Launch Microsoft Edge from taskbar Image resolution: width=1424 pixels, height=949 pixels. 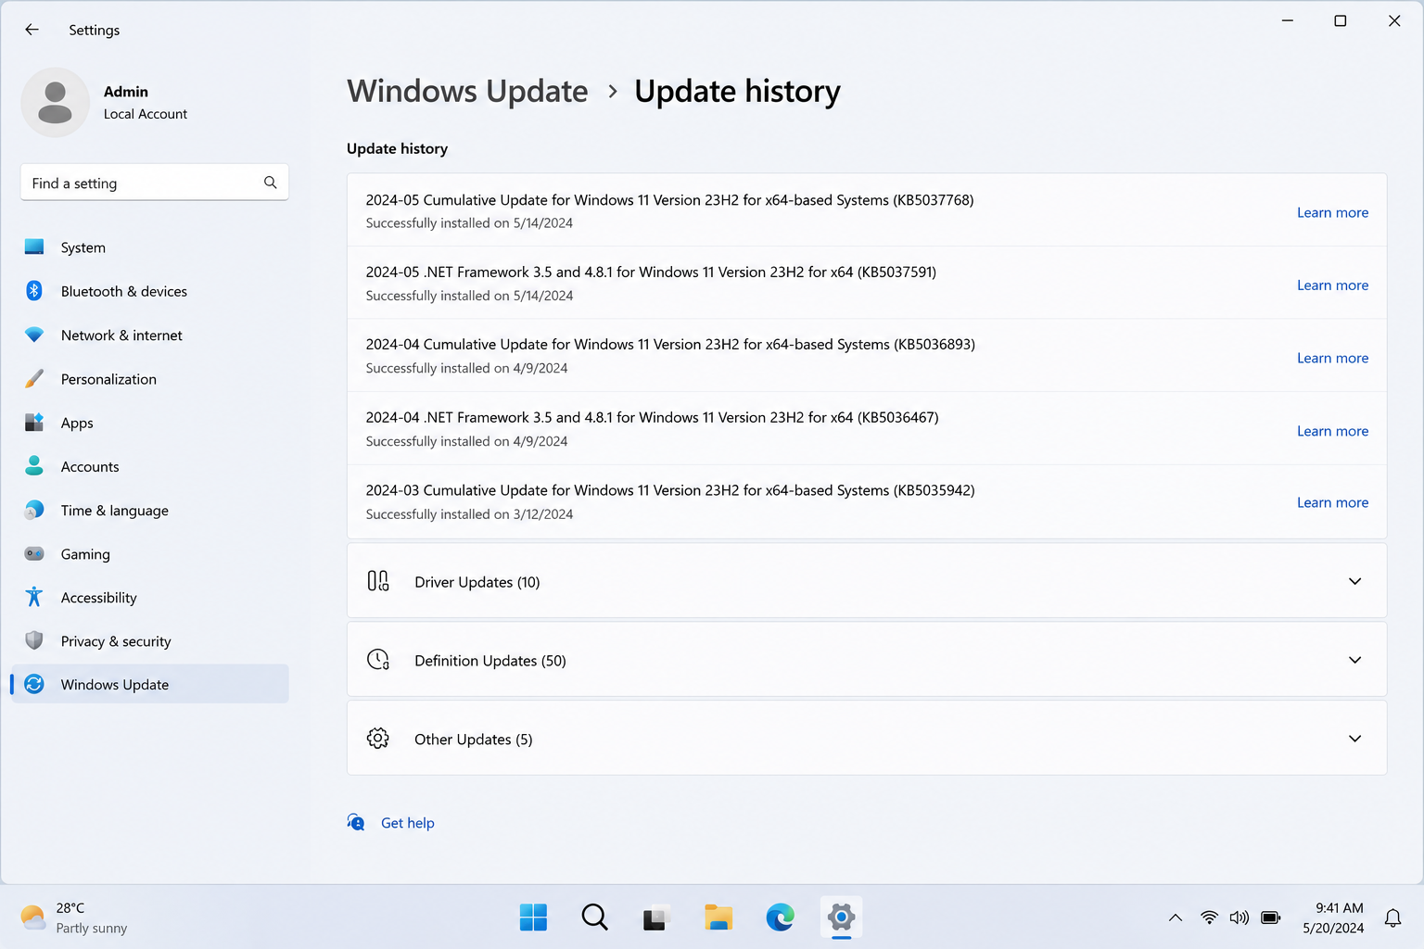[x=780, y=917]
